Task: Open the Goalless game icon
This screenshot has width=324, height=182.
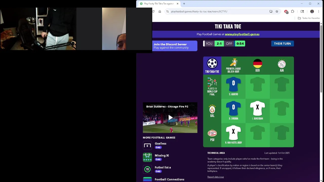Action: pos(147,145)
